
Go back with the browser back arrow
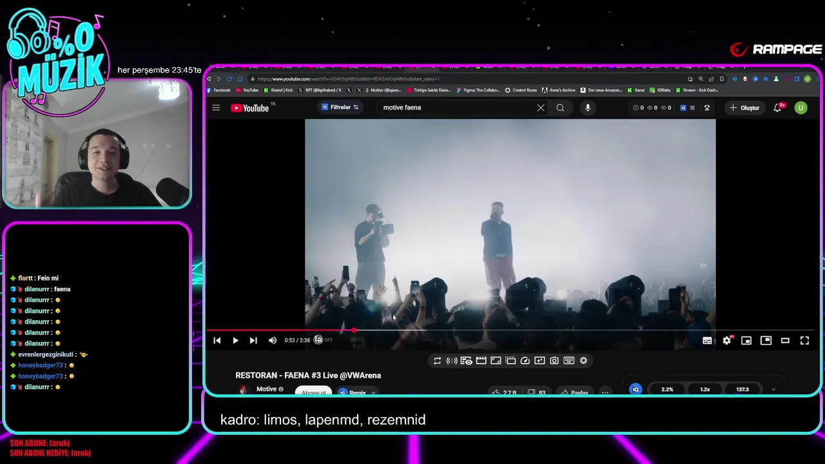tap(209, 79)
